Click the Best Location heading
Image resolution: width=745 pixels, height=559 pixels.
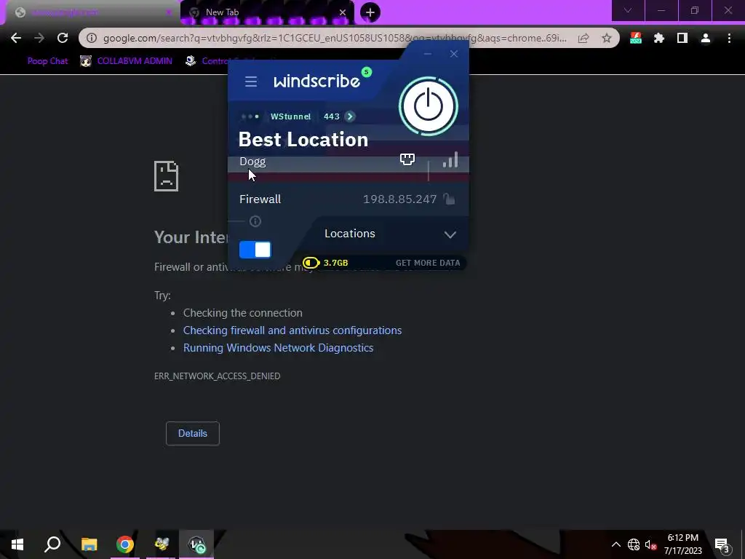[x=303, y=140]
